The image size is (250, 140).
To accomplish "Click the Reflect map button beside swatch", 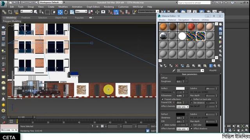I will [x=187, y=88].
